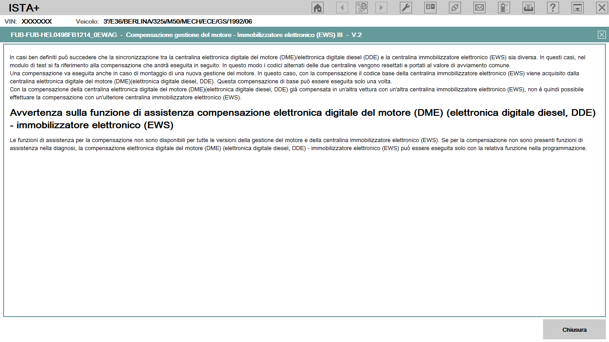The height and width of the screenshot is (342, 609).
Task: Open the connection plug icon
Action: (x=455, y=8)
